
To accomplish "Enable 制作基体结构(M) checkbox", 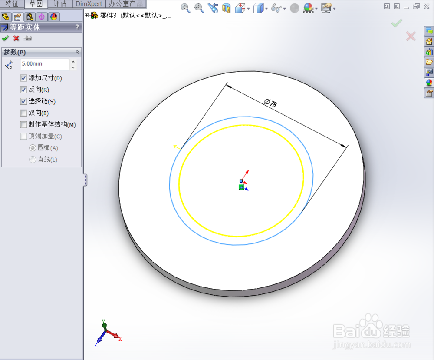I will click(x=23, y=125).
